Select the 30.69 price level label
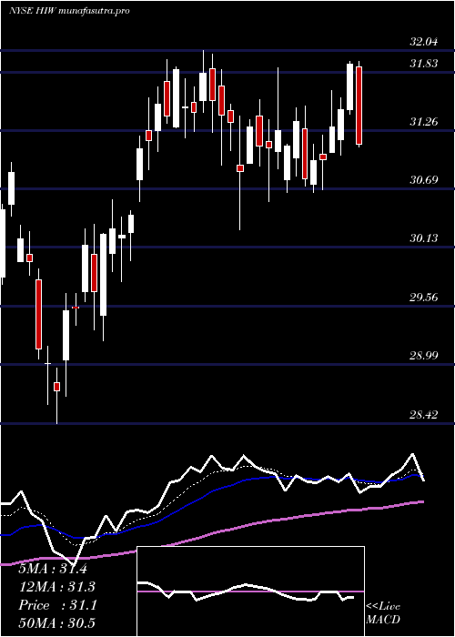Screen dimensions: 455x637 (424, 179)
